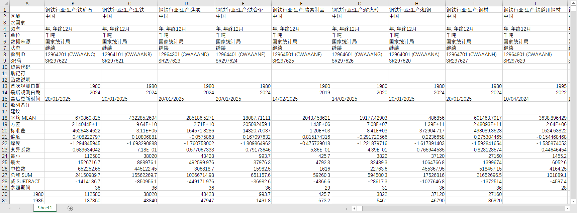Click vertical scrollbar up arrow
This screenshot has height=213, width=577.
[x=573, y=3]
